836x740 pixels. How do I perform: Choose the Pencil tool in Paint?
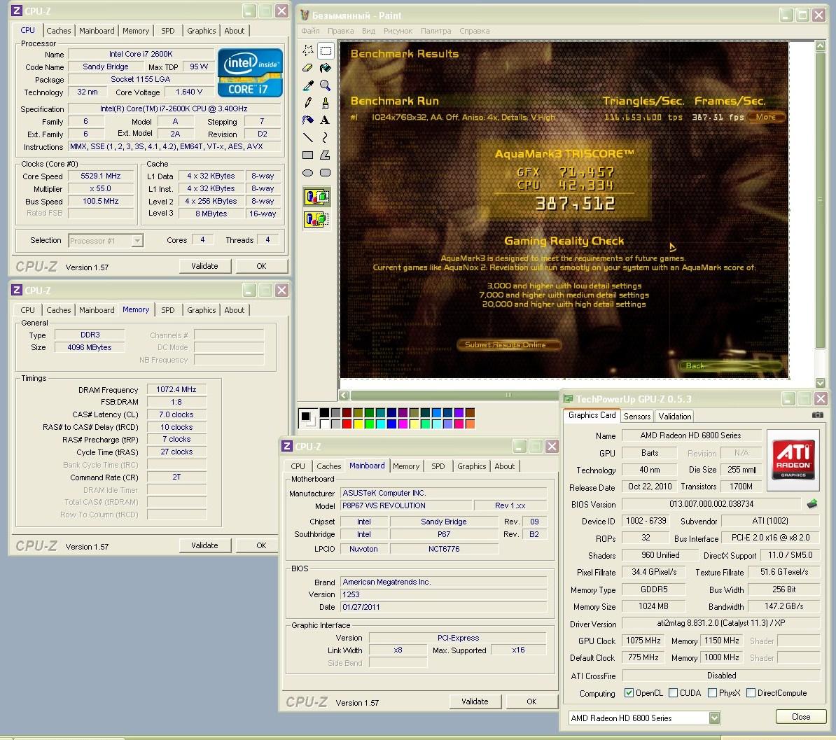coord(307,102)
